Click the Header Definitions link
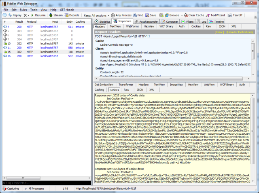The width and height of the screenshot is (259, 193). click(x=240, y=32)
